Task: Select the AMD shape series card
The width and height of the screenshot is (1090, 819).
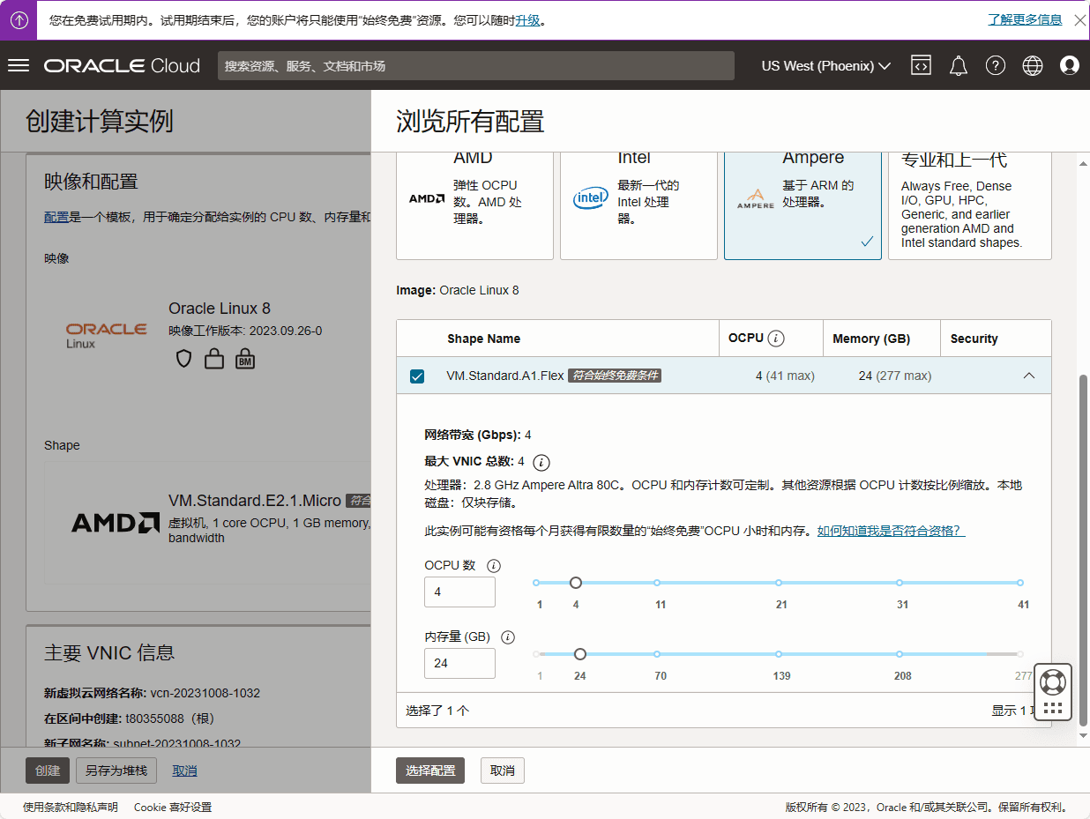Action: tap(474, 203)
